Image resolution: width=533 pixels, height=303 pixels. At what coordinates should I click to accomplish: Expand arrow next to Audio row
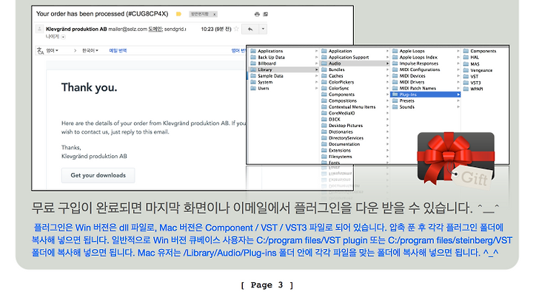pos(387,64)
